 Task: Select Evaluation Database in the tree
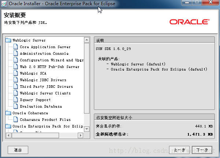(x=41, y=107)
